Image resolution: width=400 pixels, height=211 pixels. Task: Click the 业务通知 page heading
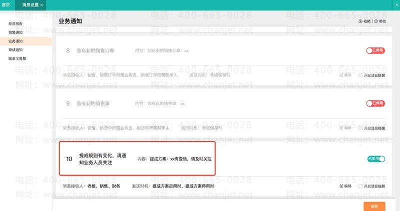[x=70, y=21]
